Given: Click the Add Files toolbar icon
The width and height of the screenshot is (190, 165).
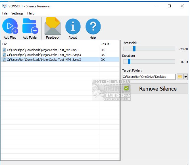Looking at the screenshot, I should tap(10, 26).
